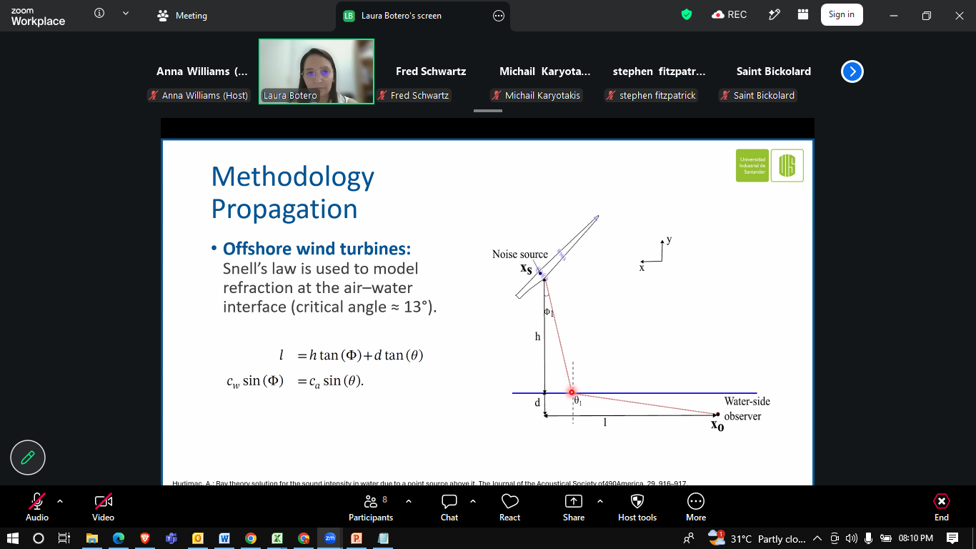Image resolution: width=976 pixels, height=549 pixels.
Task: Show hidden system tray icons
Action: coord(817,538)
